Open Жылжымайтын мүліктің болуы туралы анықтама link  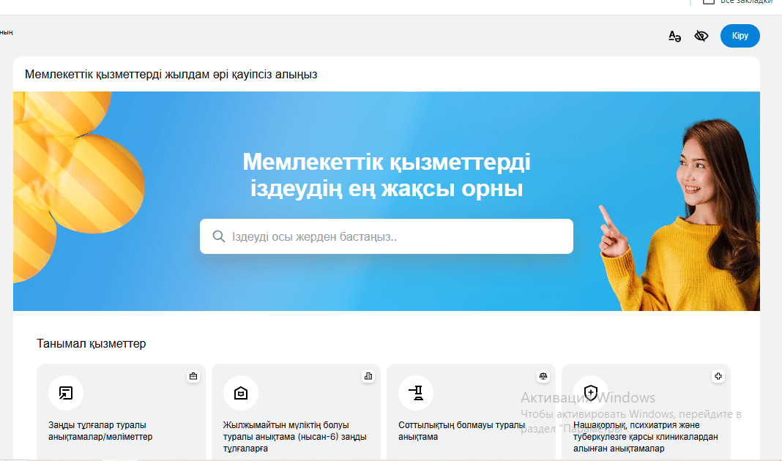(295, 437)
